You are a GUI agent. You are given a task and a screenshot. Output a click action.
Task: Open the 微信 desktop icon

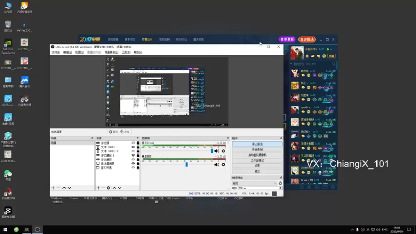coord(8,175)
